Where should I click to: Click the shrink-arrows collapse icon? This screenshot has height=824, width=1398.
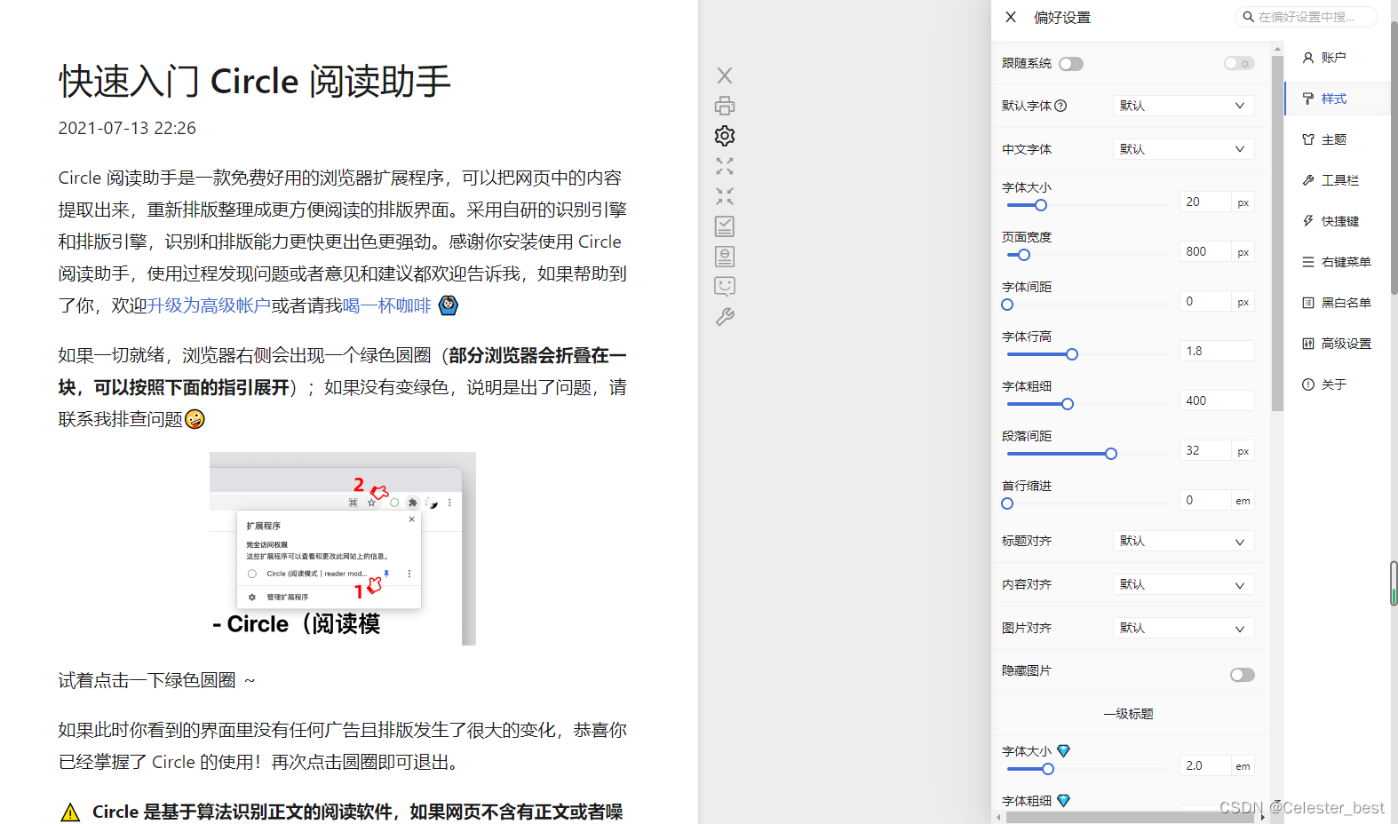pyautogui.click(x=725, y=196)
